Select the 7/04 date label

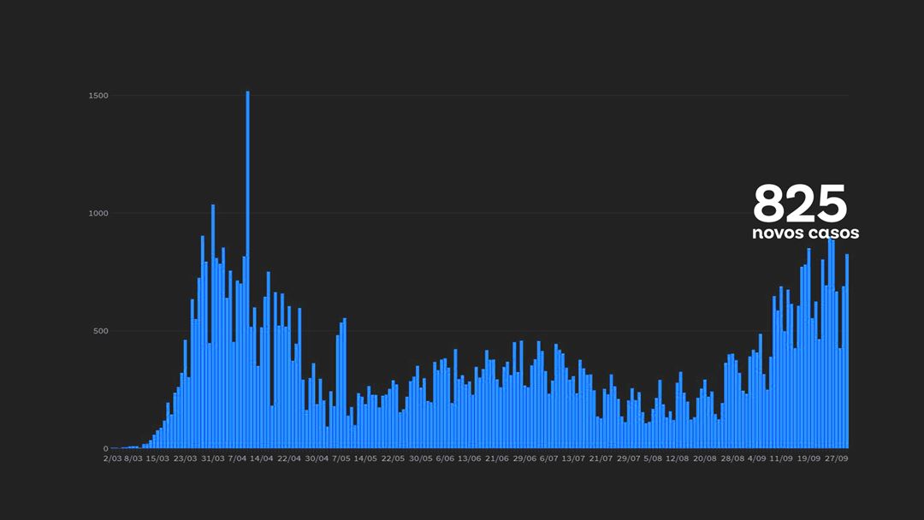click(237, 458)
